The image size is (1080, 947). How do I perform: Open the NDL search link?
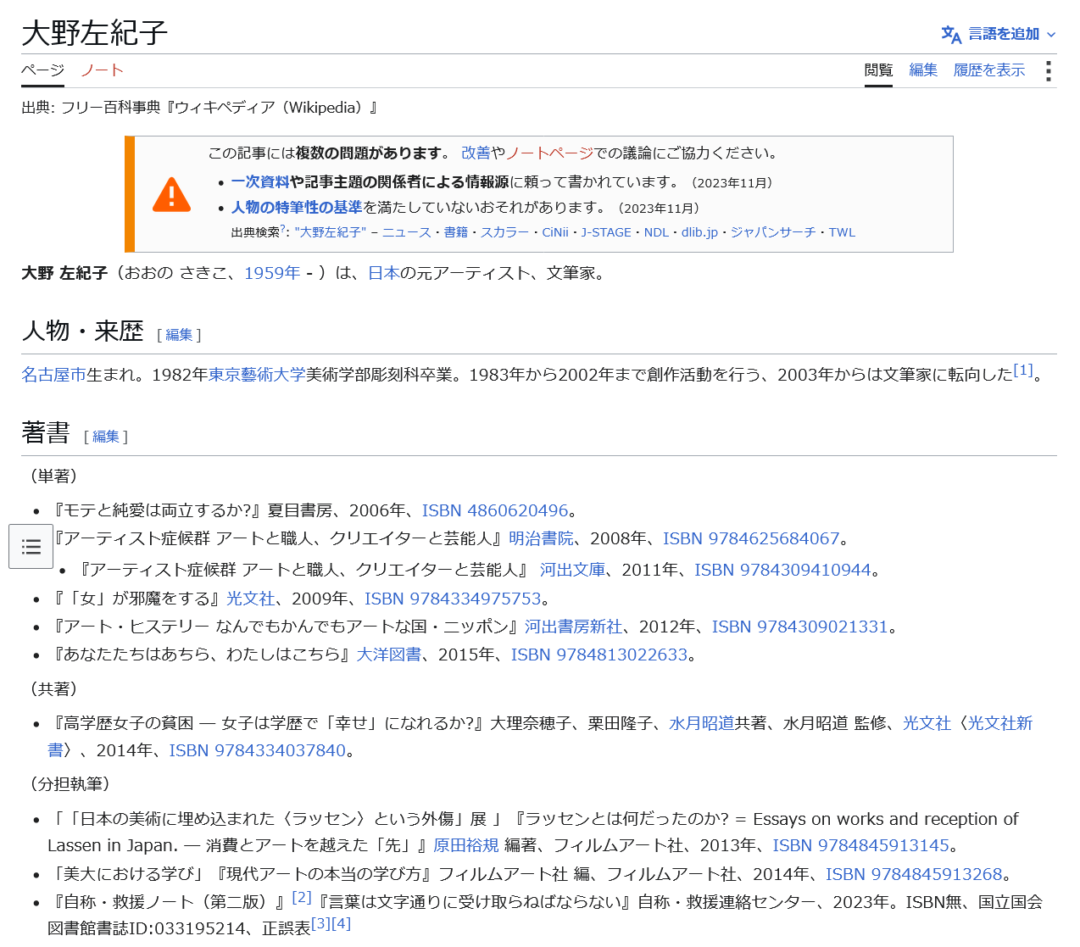point(656,232)
